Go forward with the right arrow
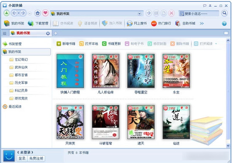Viewport: 232px width, 163px height. point(23,13)
